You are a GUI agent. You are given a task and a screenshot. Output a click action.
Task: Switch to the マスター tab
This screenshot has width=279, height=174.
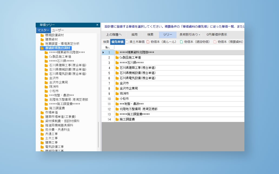tap(43, 30)
